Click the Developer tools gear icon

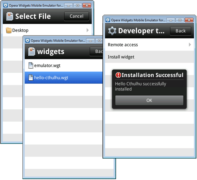point(112,31)
